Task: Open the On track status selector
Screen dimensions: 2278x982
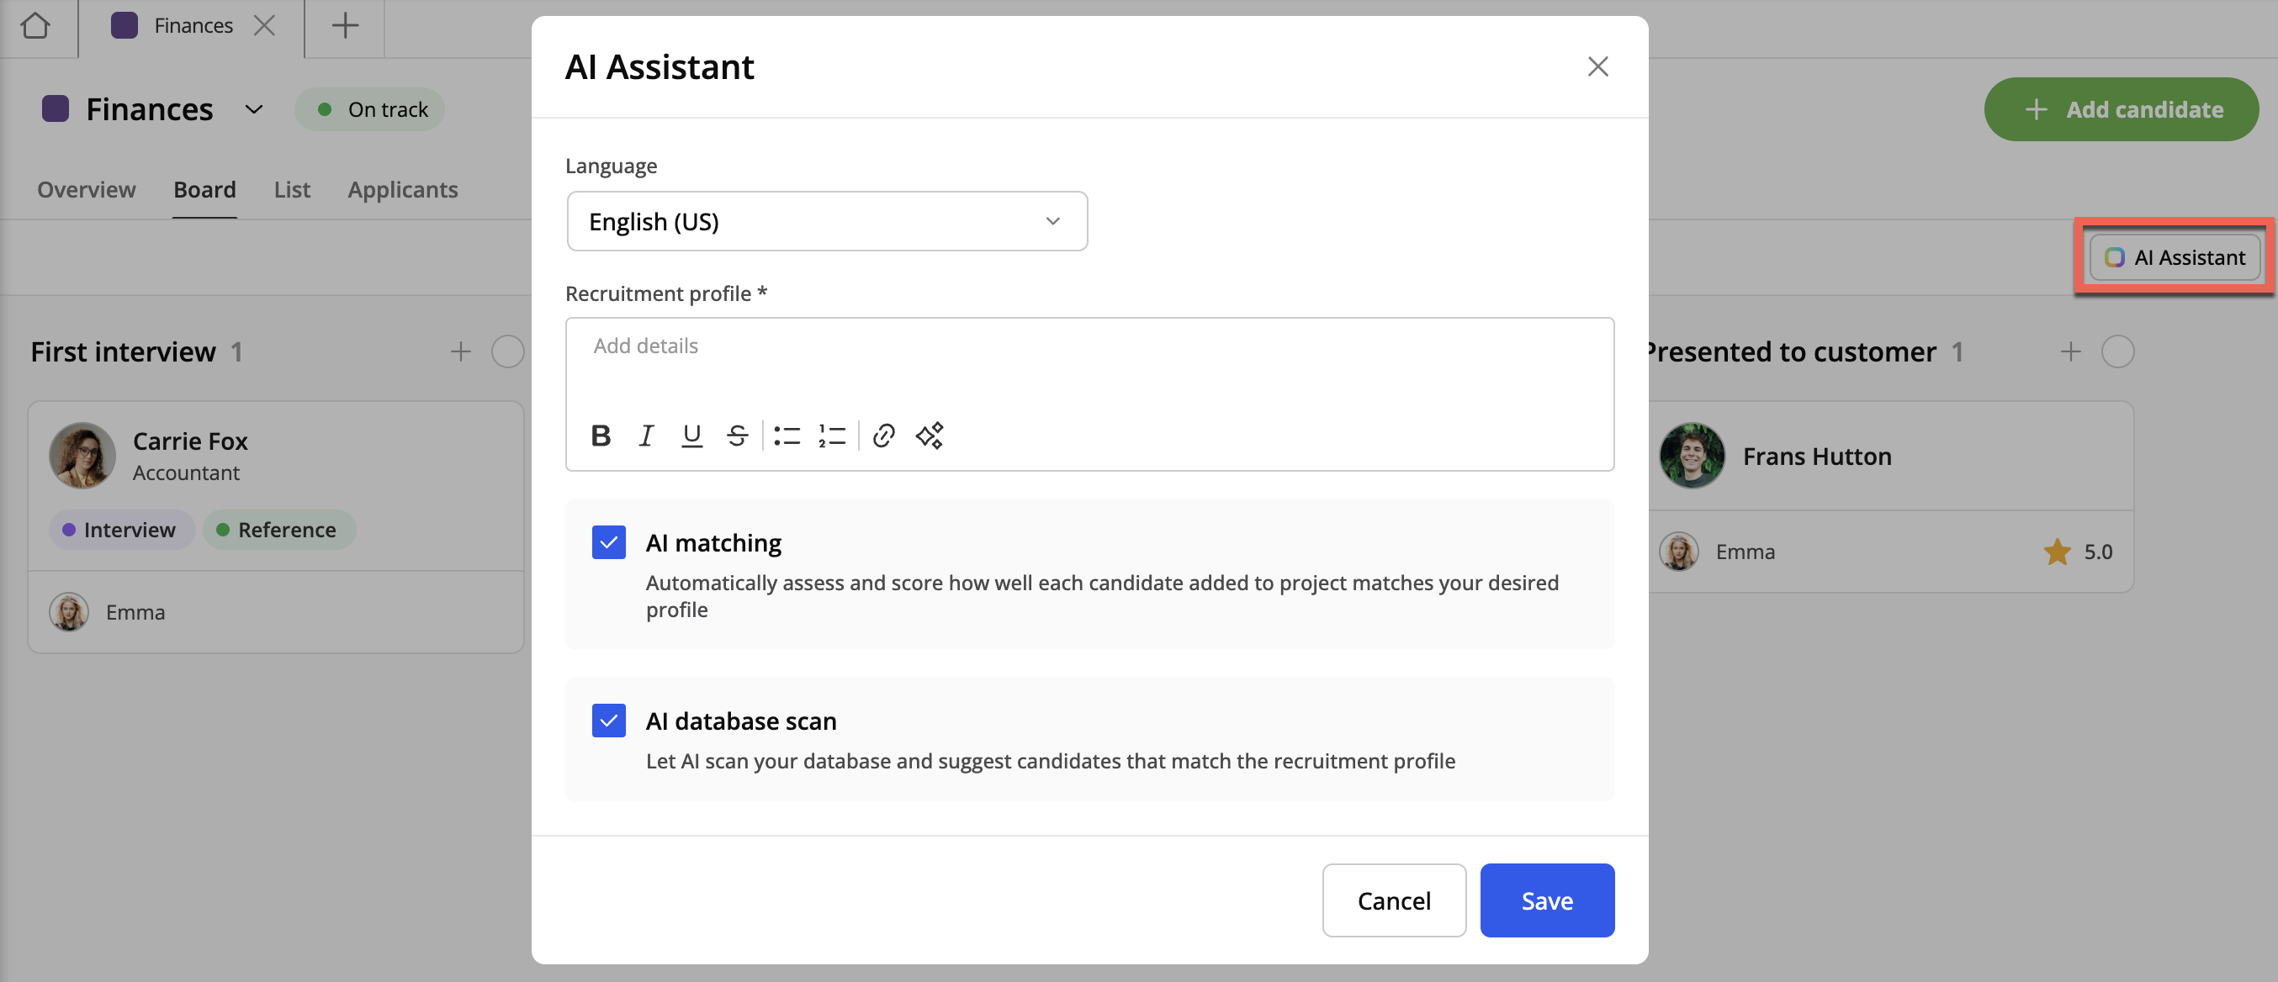Action: pyautogui.click(x=369, y=109)
